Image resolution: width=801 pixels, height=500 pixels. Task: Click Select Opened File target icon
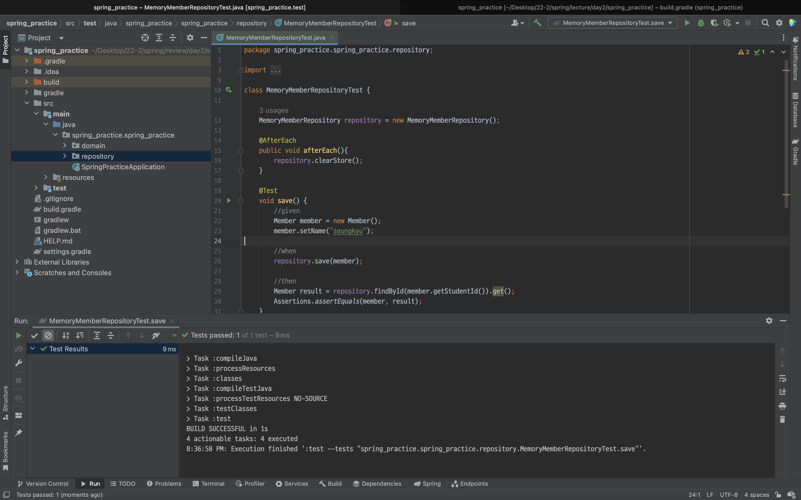pyautogui.click(x=145, y=38)
